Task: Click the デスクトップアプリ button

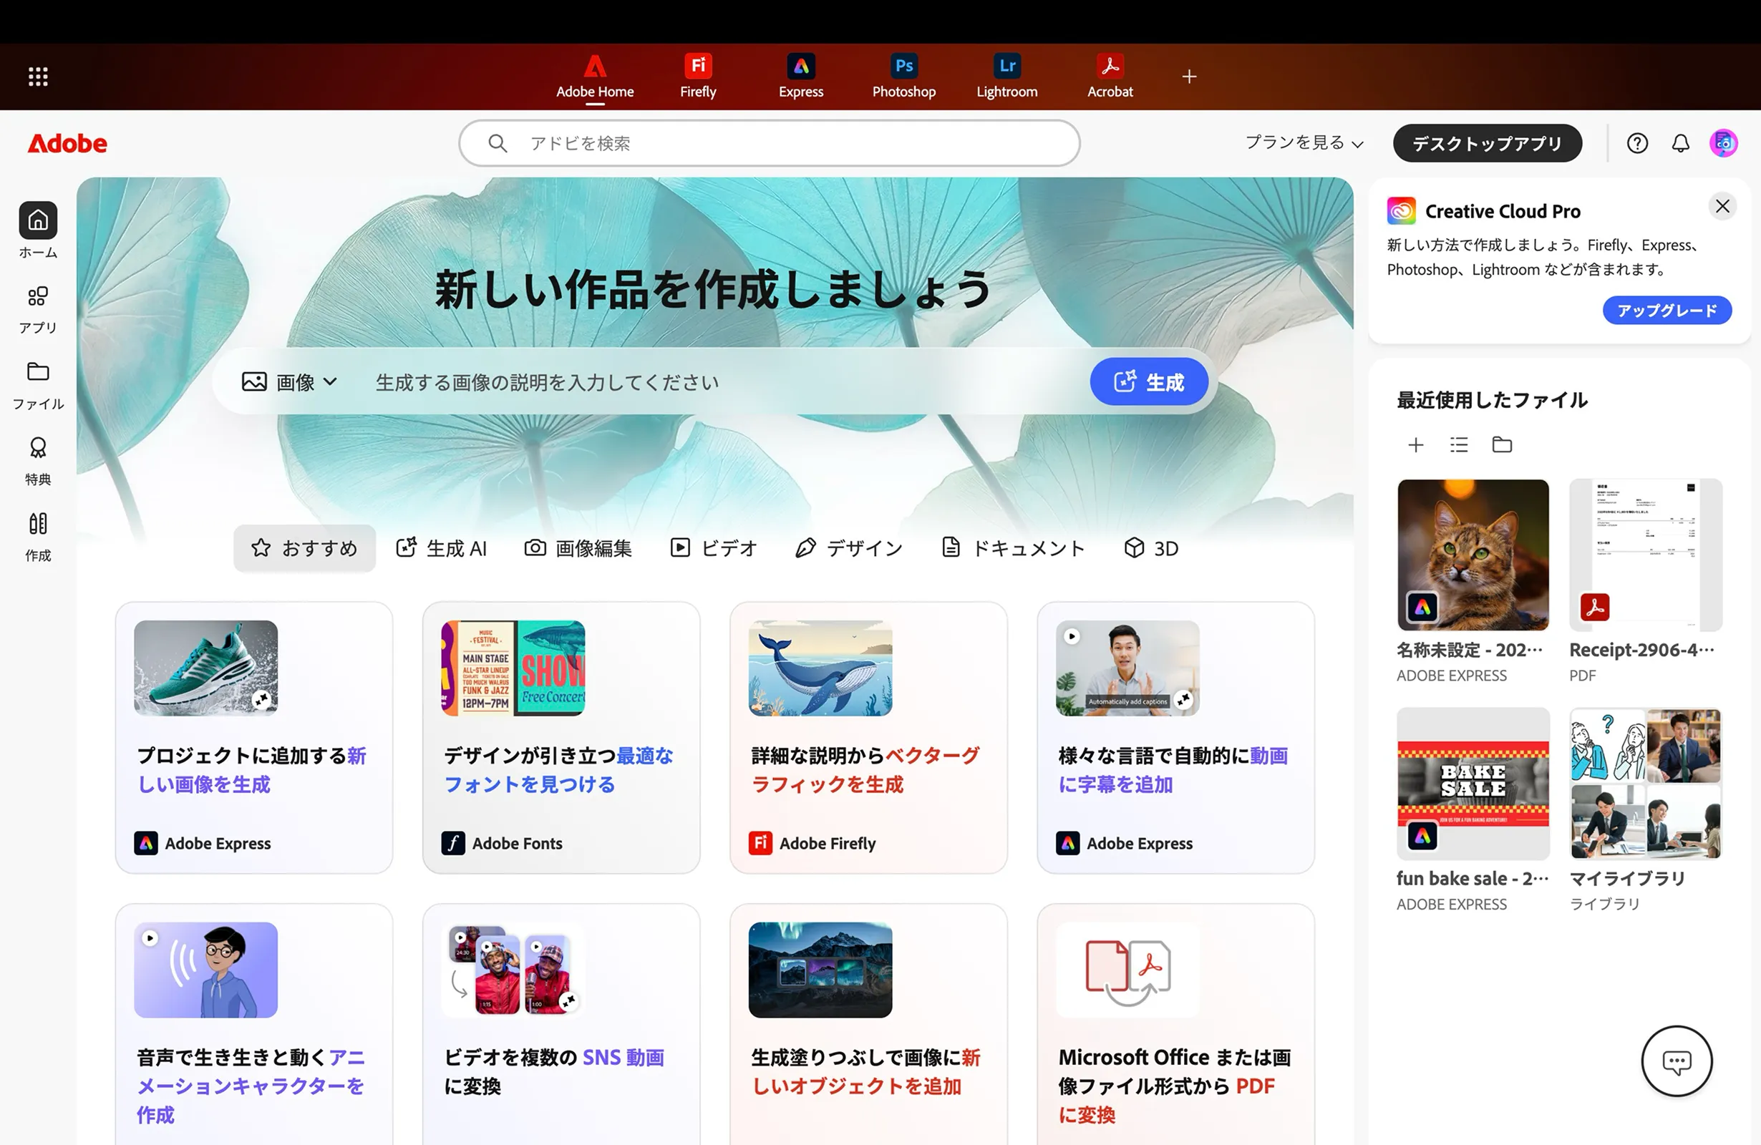Action: (x=1488, y=142)
